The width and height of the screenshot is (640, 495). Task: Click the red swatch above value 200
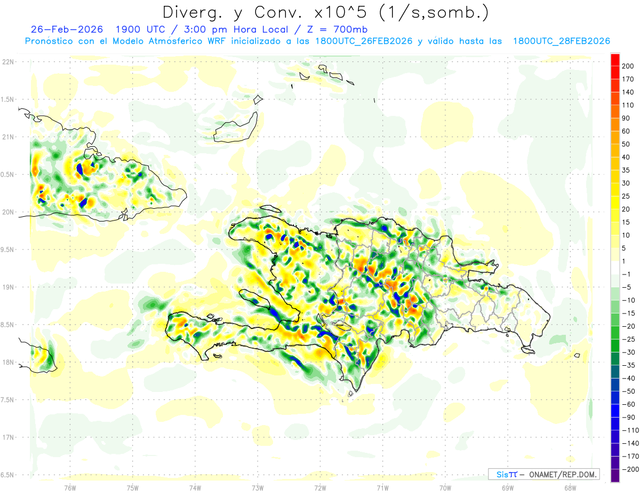pos(615,59)
